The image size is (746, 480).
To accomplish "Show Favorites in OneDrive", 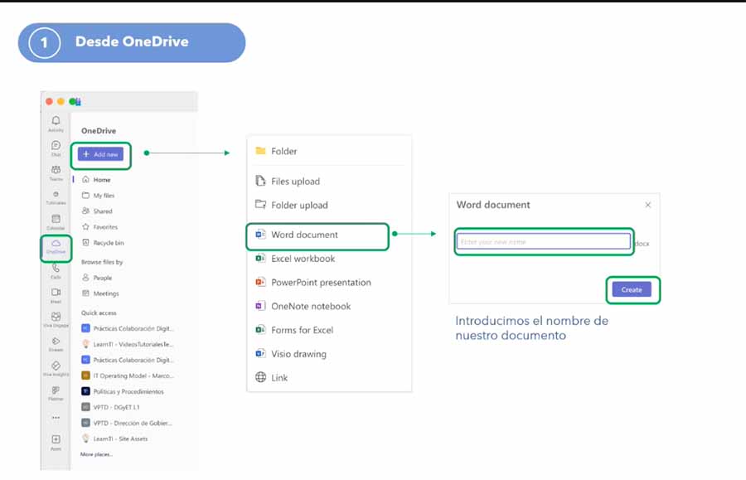I will click(100, 227).
